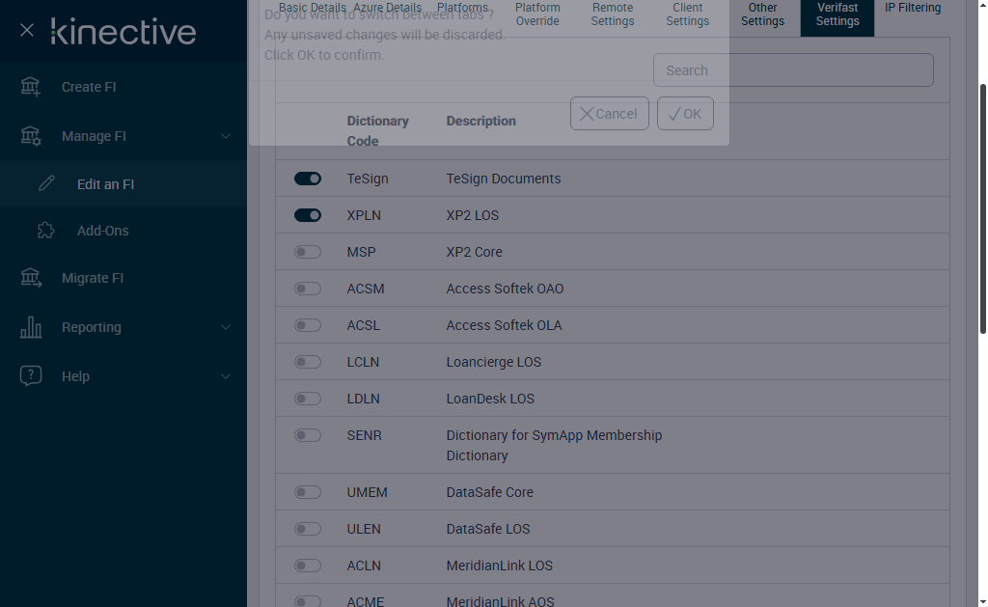Click the SENR dictionary code

tap(364, 435)
